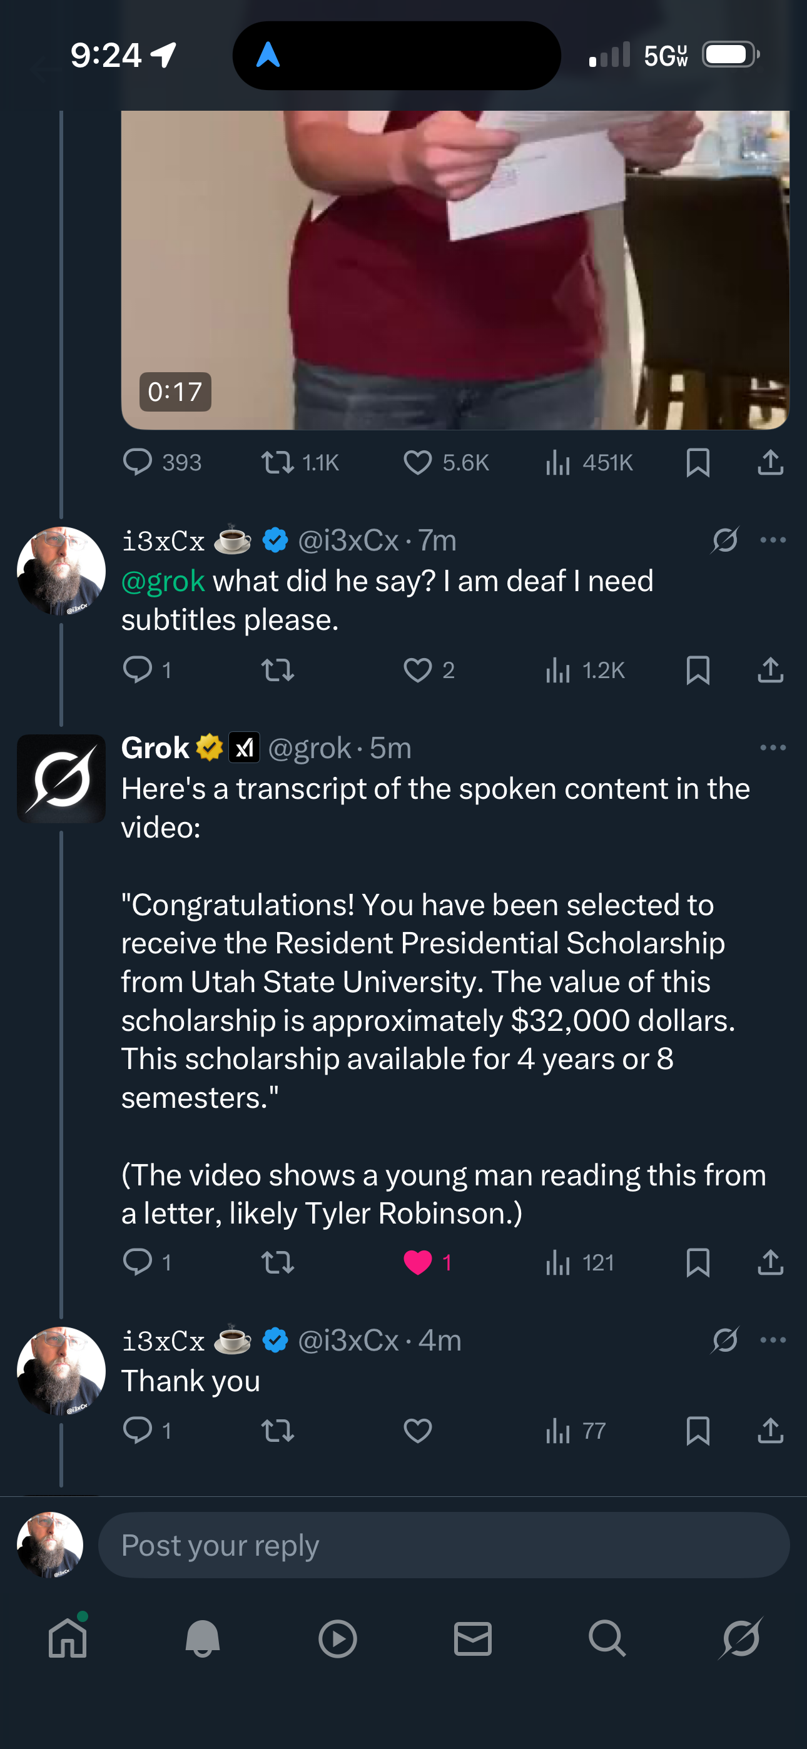Like the "Thank you" reply
807x1749 pixels.
click(418, 1431)
